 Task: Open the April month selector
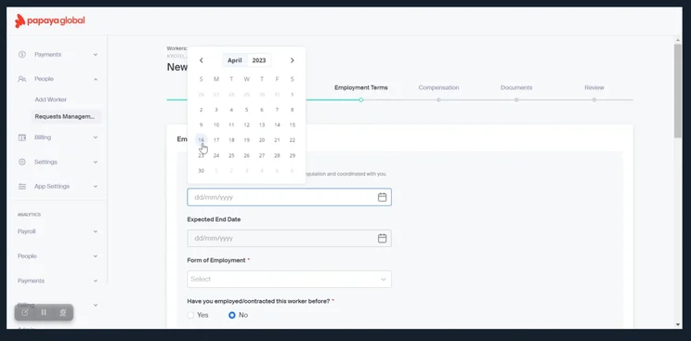click(234, 60)
